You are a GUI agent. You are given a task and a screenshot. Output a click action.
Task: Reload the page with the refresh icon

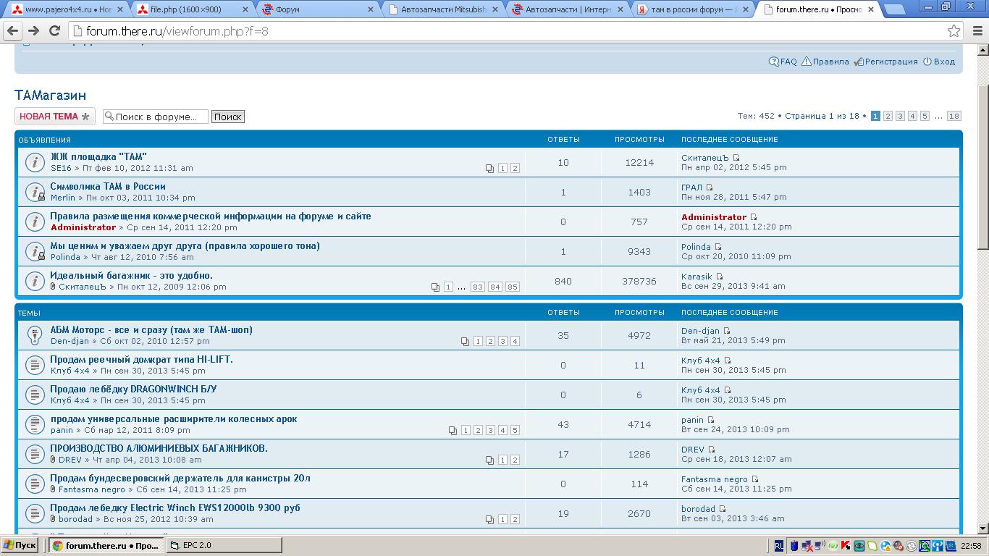pyautogui.click(x=54, y=31)
